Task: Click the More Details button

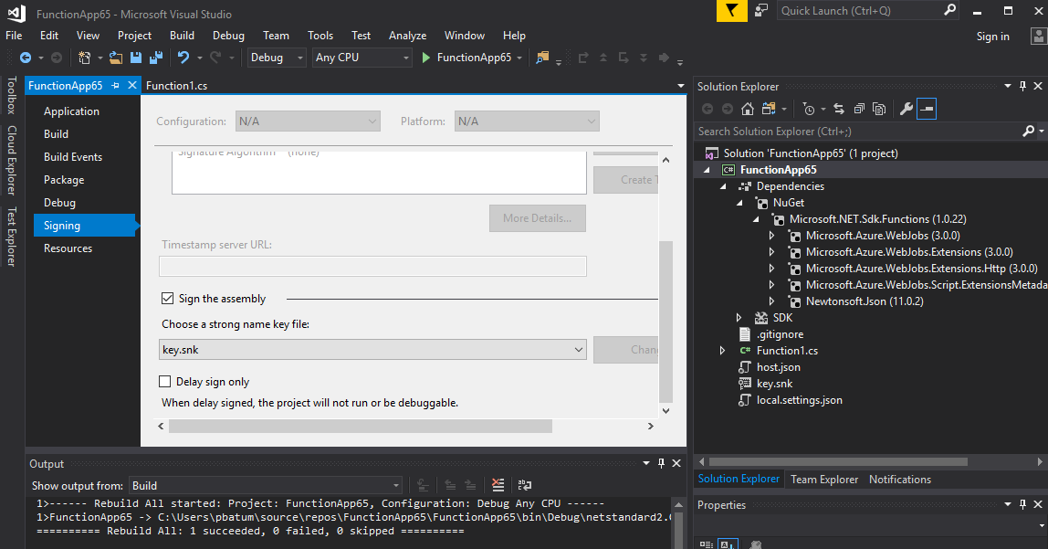Action: click(537, 217)
